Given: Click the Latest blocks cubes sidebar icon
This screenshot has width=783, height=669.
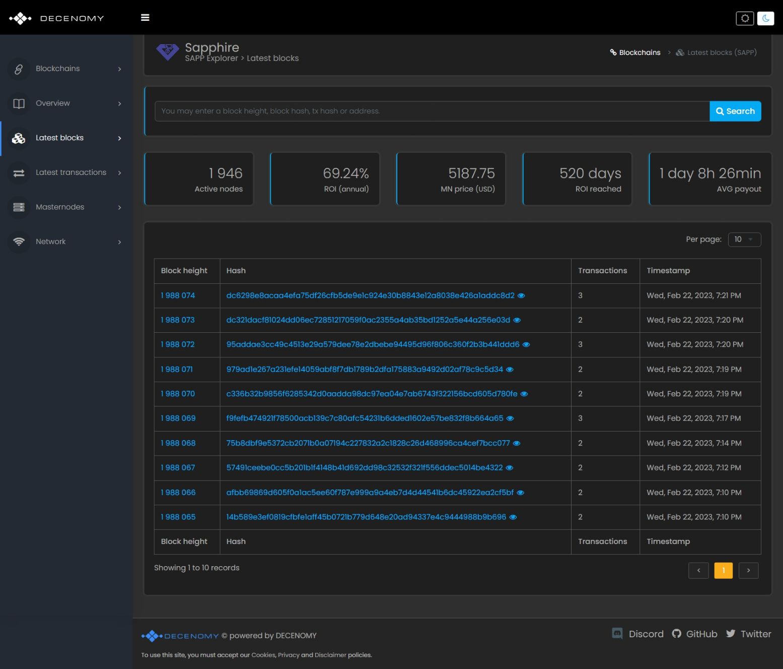Looking at the screenshot, I should 19,138.
